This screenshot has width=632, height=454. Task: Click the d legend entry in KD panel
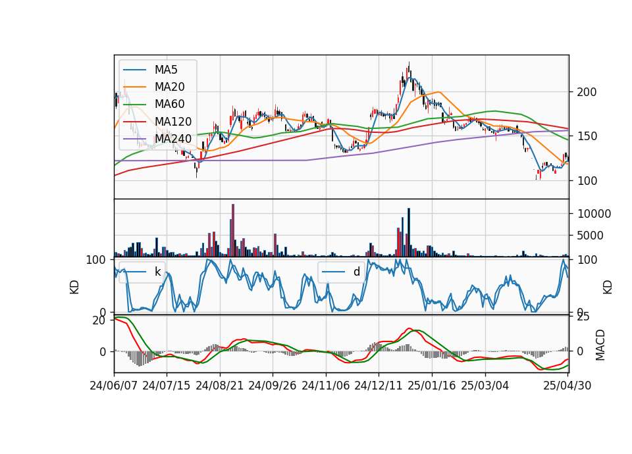[x=341, y=272]
